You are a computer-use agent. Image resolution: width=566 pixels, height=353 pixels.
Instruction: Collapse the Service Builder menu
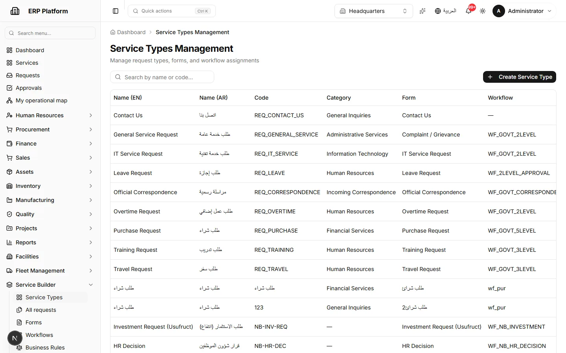(x=50, y=285)
